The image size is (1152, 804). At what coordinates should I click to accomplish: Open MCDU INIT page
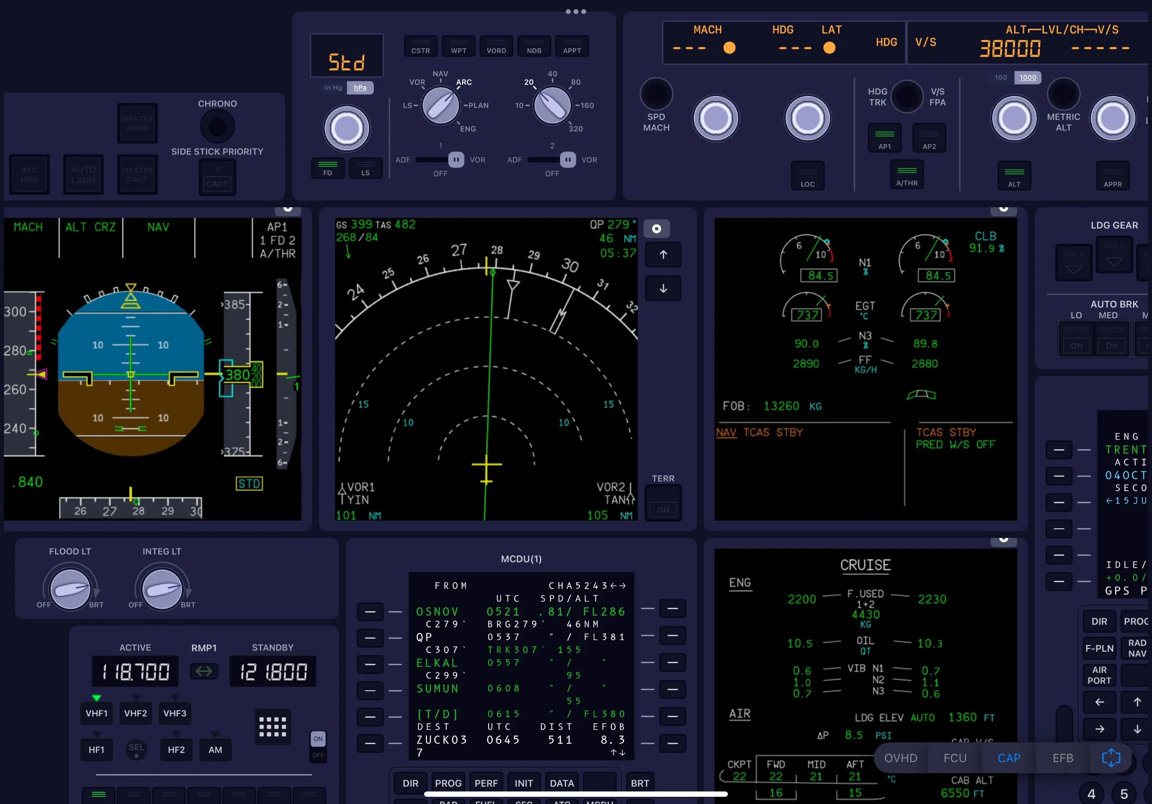[x=524, y=783]
